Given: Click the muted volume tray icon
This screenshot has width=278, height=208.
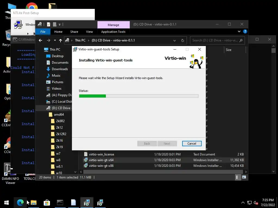Looking at the screenshot, I should pyautogui.click(x=256, y=203).
